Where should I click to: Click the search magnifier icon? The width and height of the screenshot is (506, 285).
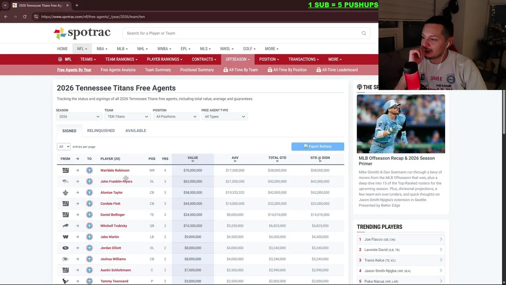click(364, 33)
